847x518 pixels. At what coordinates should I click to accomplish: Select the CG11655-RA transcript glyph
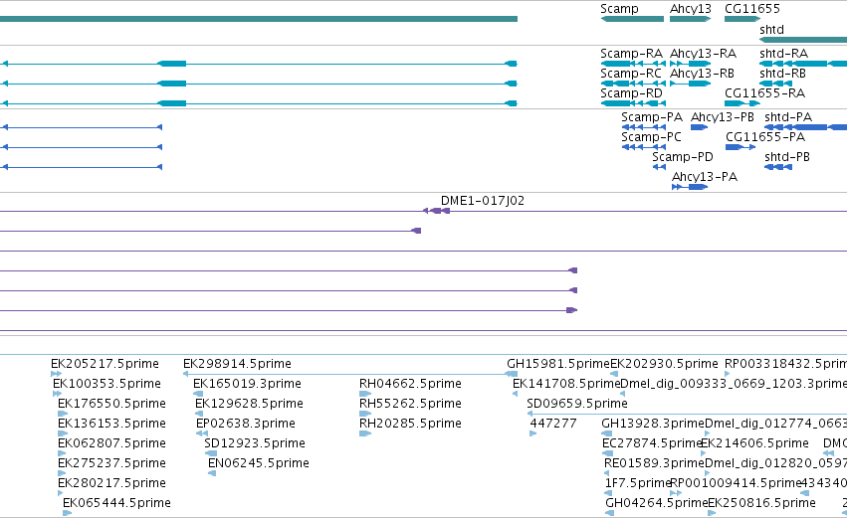point(742,103)
